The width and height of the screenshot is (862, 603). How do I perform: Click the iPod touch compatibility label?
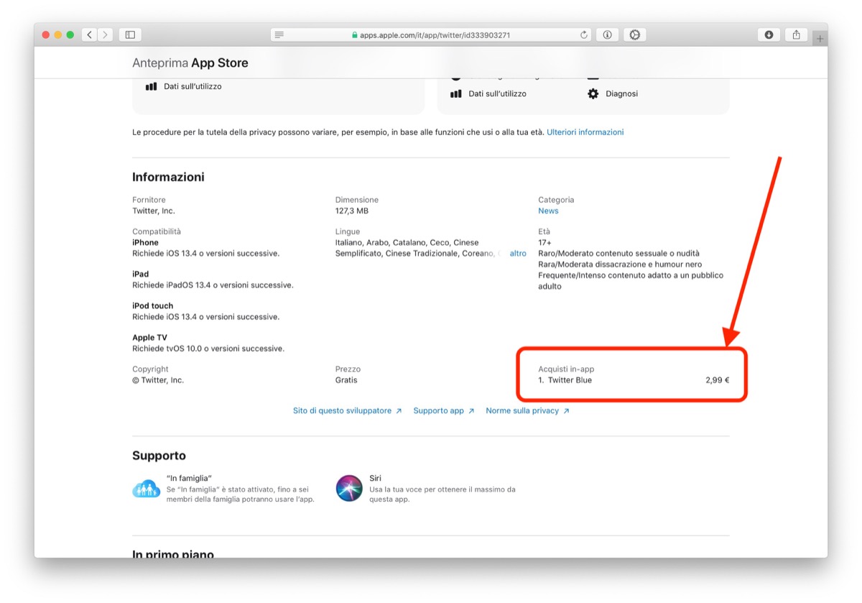pyautogui.click(x=152, y=305)
